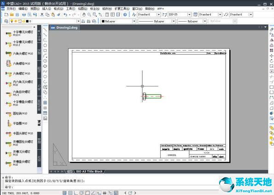Open the Layer Properties Manager icon

point(6,21)
